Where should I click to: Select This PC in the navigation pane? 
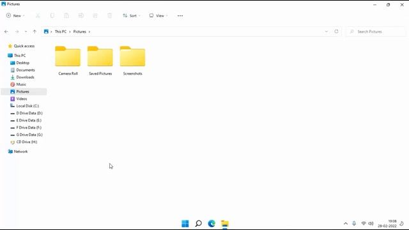click(x=20, y=56)
